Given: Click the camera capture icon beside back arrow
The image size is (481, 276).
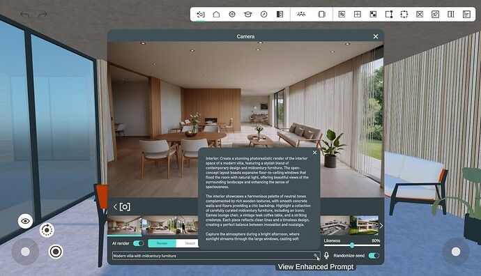Looking at the screenshot, I should [x=125, y=207].
